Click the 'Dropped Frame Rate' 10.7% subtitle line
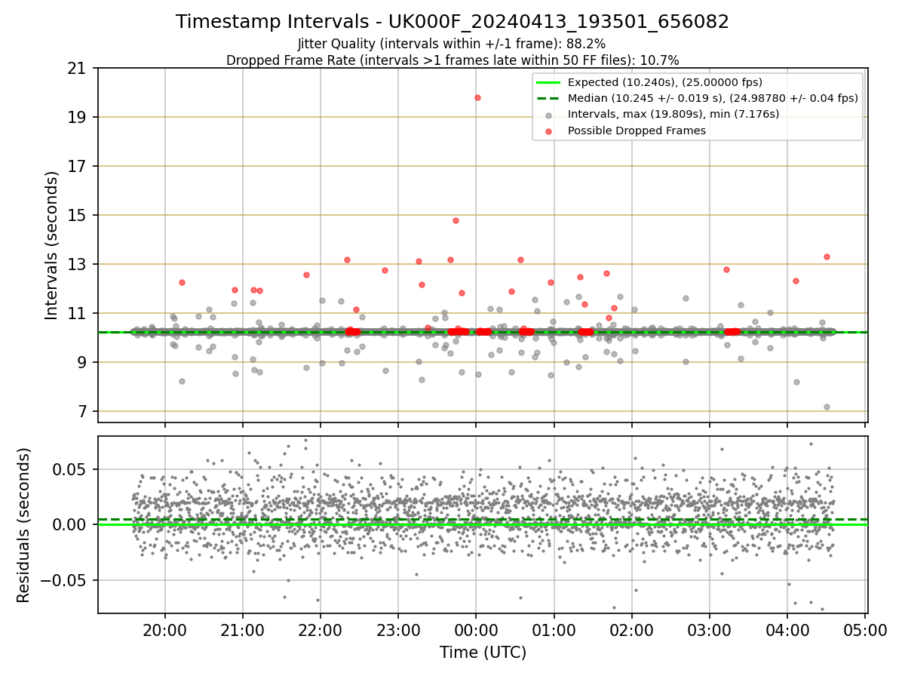Viewport: 905px width, 679px height. pyautogui.click(x=452, y=60)
